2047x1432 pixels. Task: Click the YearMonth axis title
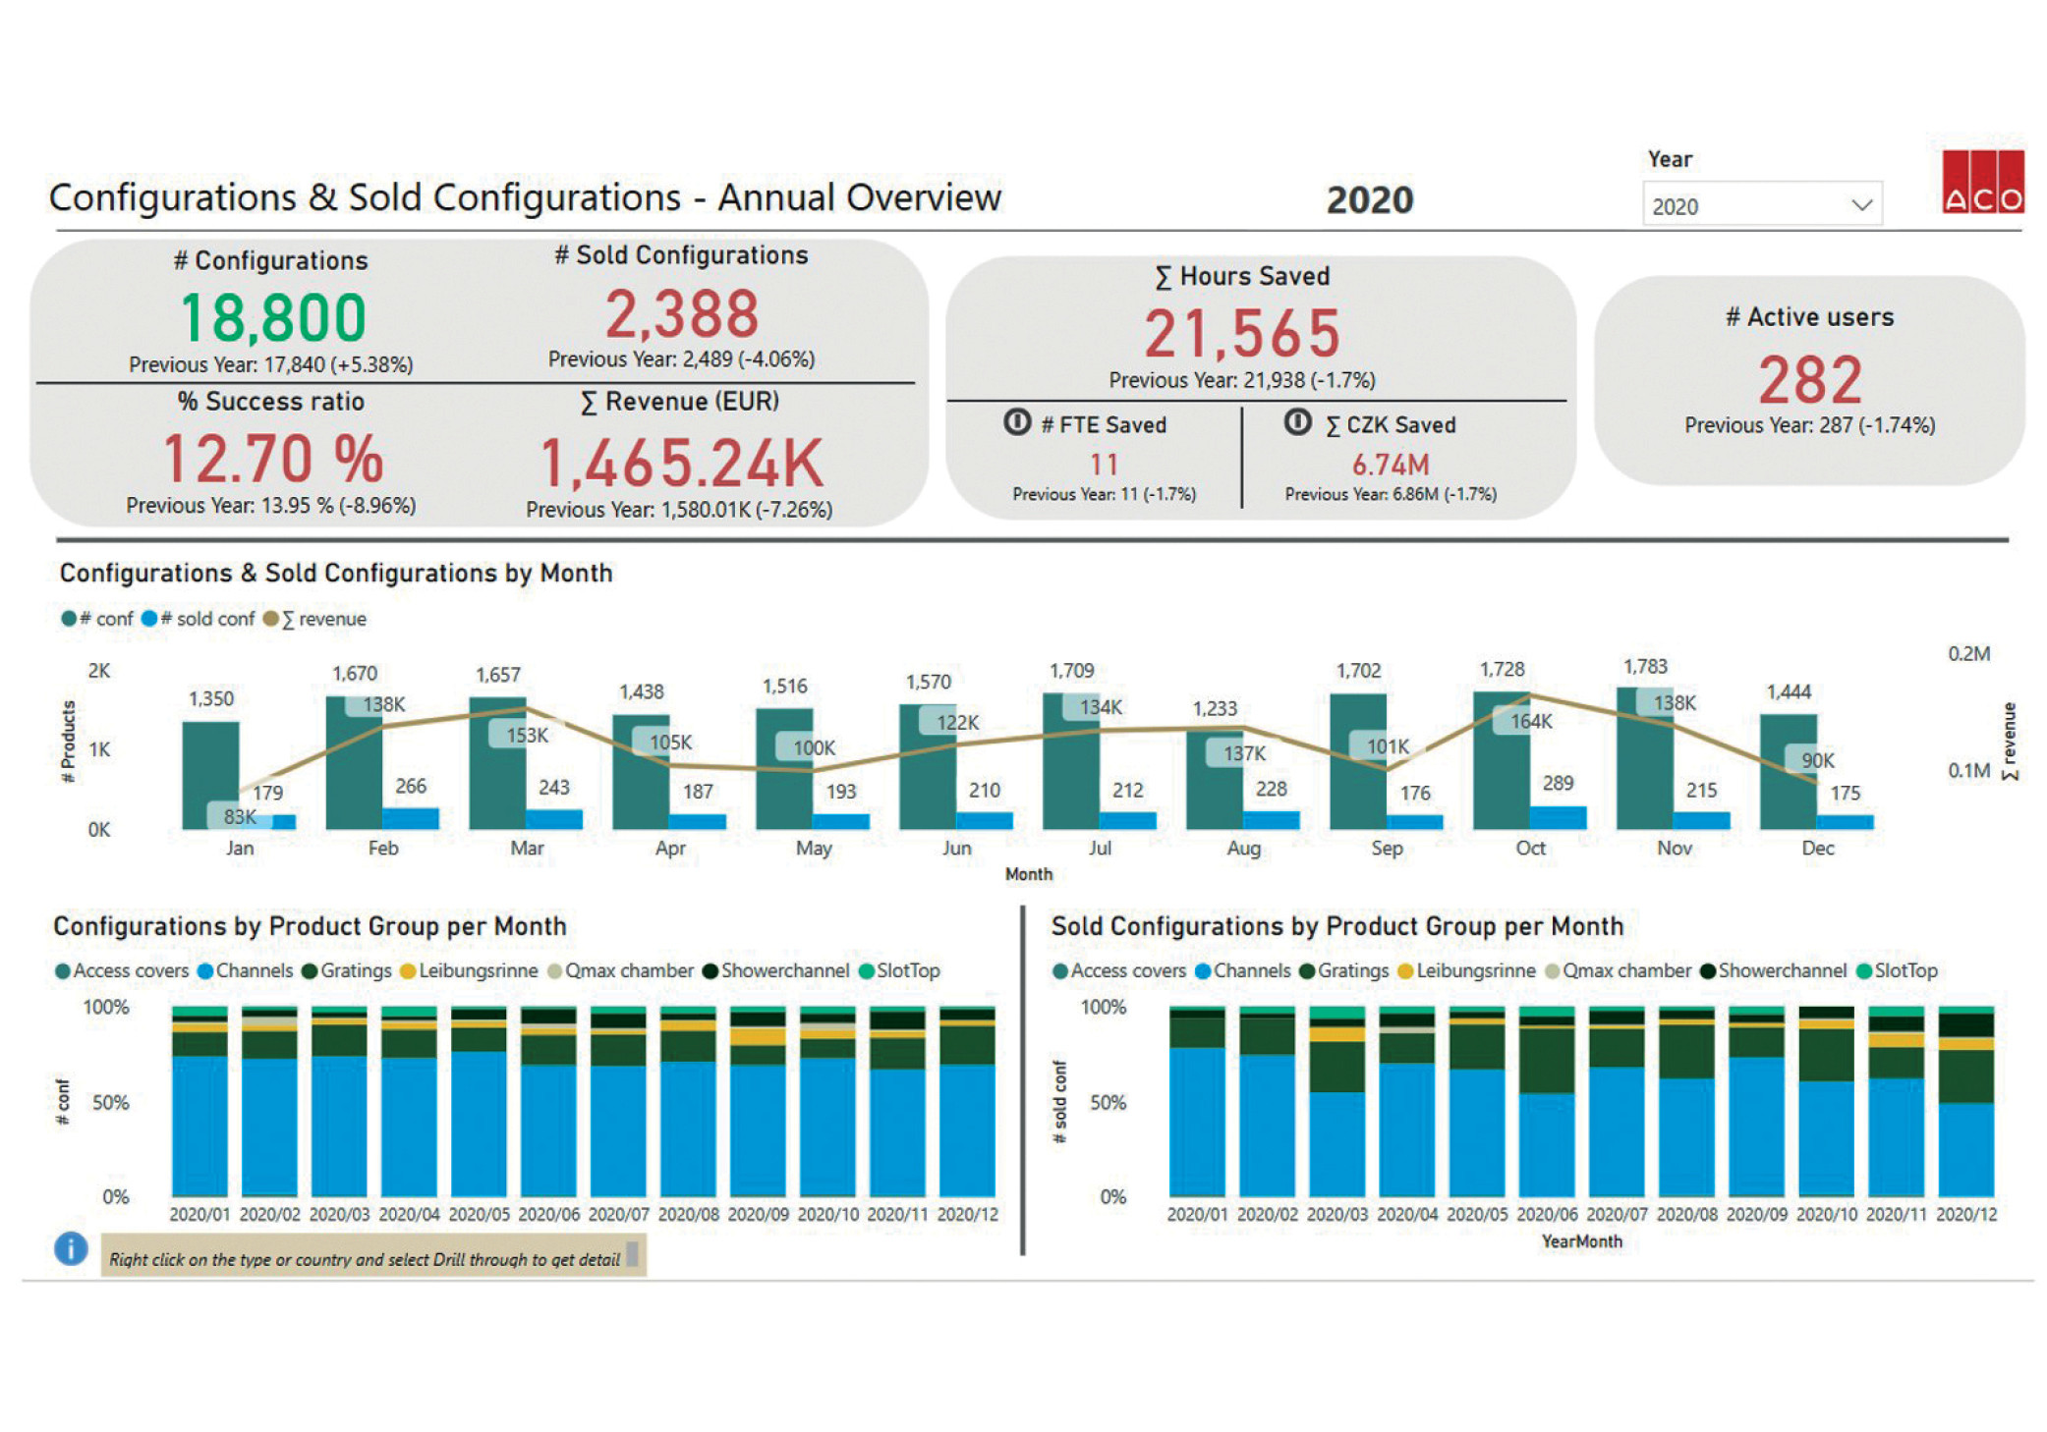coord(1581,1241)
